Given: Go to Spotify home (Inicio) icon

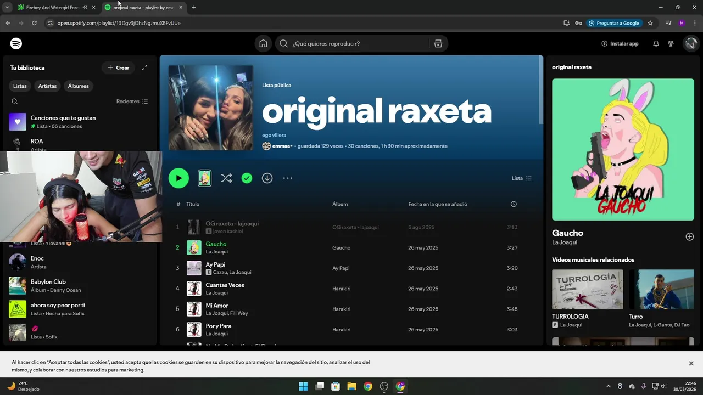Looking at the screenshot, I should coord(263,43).
